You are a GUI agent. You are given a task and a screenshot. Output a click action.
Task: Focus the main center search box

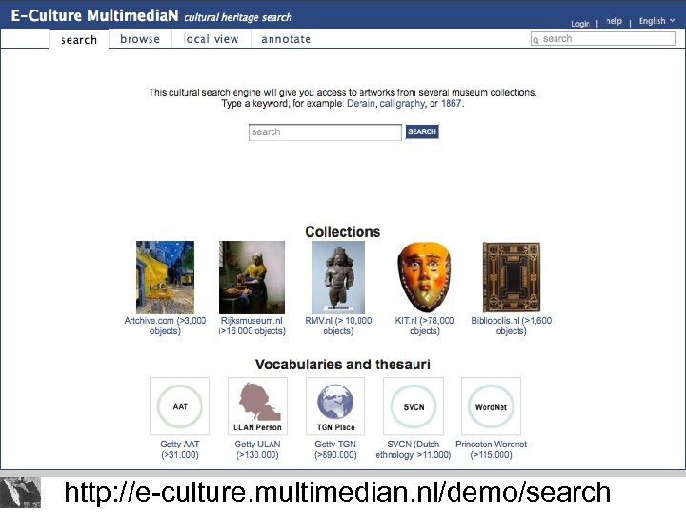(325, 132)
